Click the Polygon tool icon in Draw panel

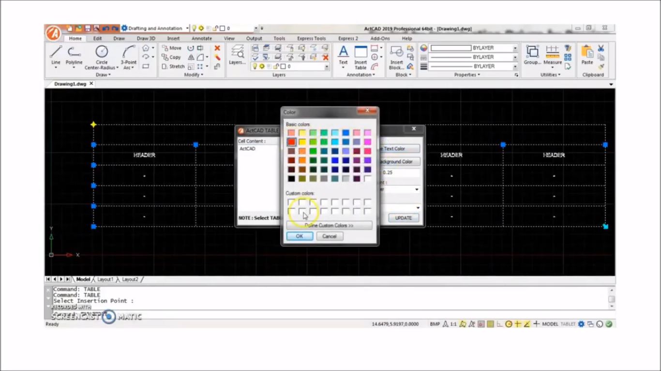146,48
